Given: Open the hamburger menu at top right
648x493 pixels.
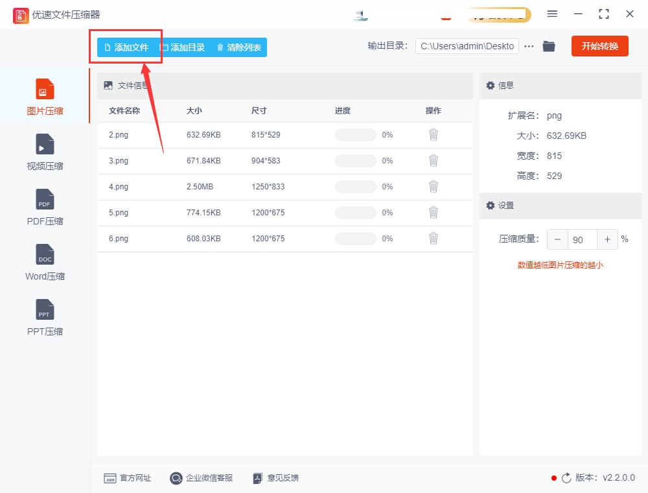Looking at the screenshot, I should coord(553,14).
